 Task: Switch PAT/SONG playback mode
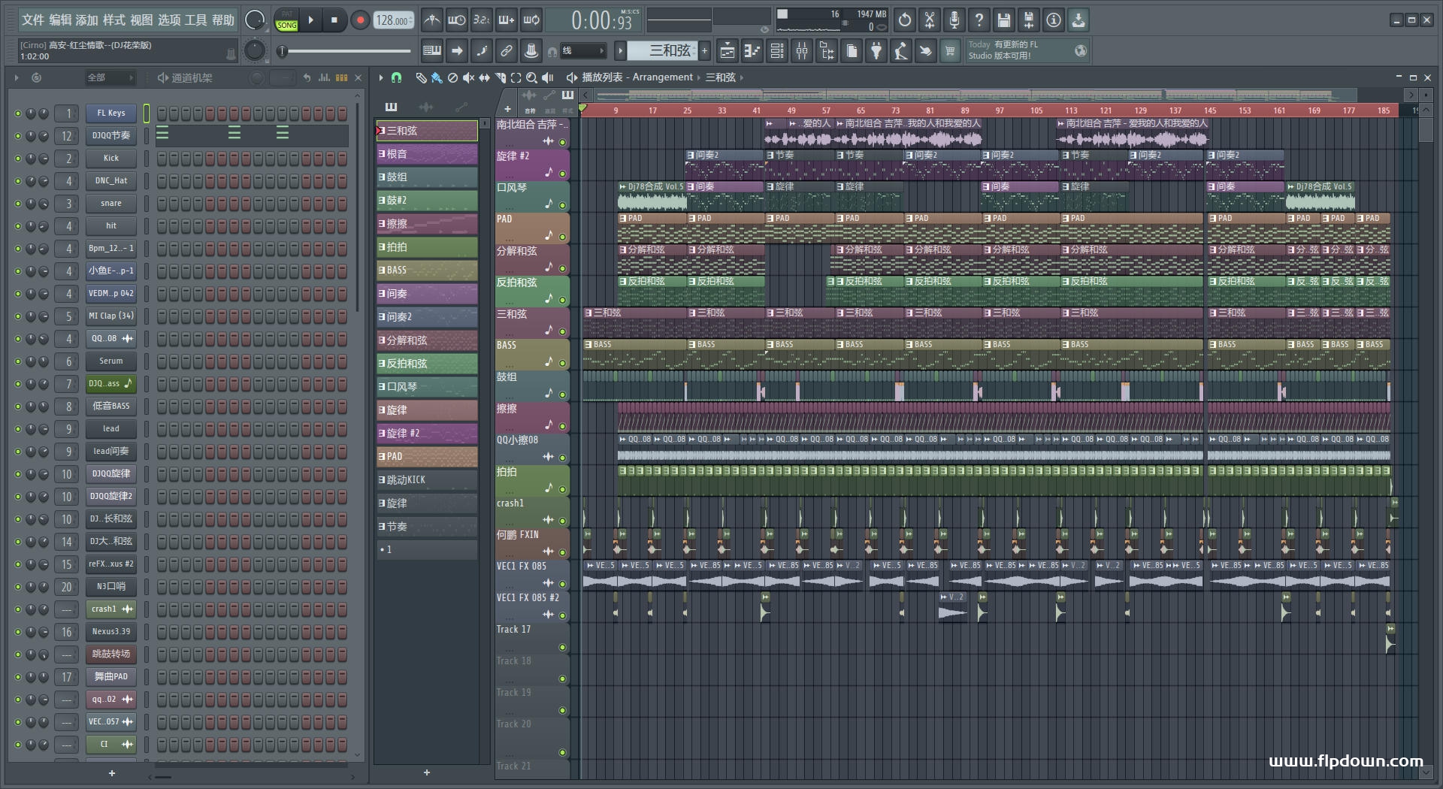[286, 20]
